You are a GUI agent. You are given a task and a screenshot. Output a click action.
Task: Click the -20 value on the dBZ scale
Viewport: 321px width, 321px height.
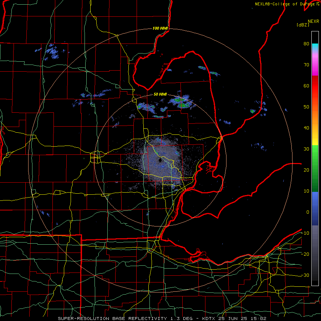[305, 254]
